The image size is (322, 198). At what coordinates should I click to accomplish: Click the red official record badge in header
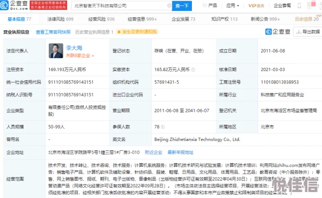click(x=48, y=5)
